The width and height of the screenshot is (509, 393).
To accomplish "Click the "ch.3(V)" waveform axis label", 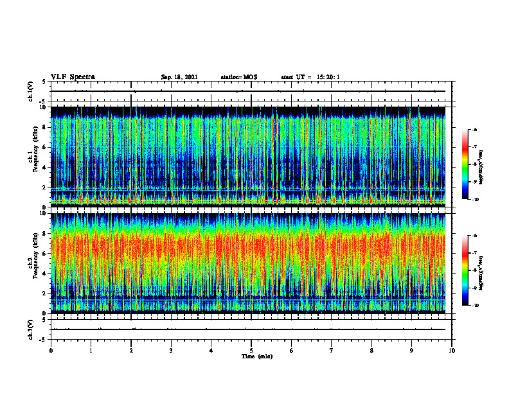I will coord(30,329).
